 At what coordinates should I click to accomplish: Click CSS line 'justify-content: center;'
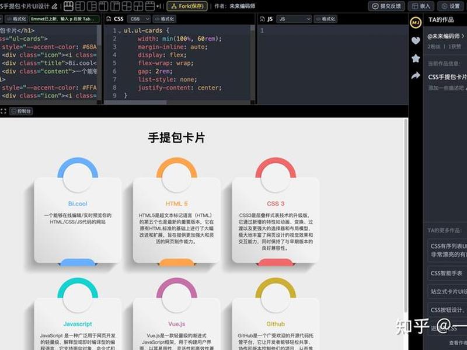[180, 88]
